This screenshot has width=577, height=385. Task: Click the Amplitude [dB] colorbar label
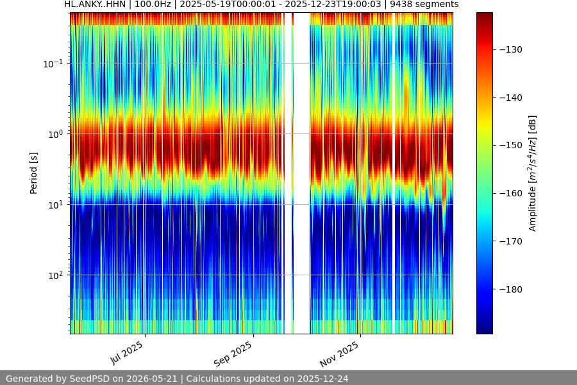[x=533, y=173]
